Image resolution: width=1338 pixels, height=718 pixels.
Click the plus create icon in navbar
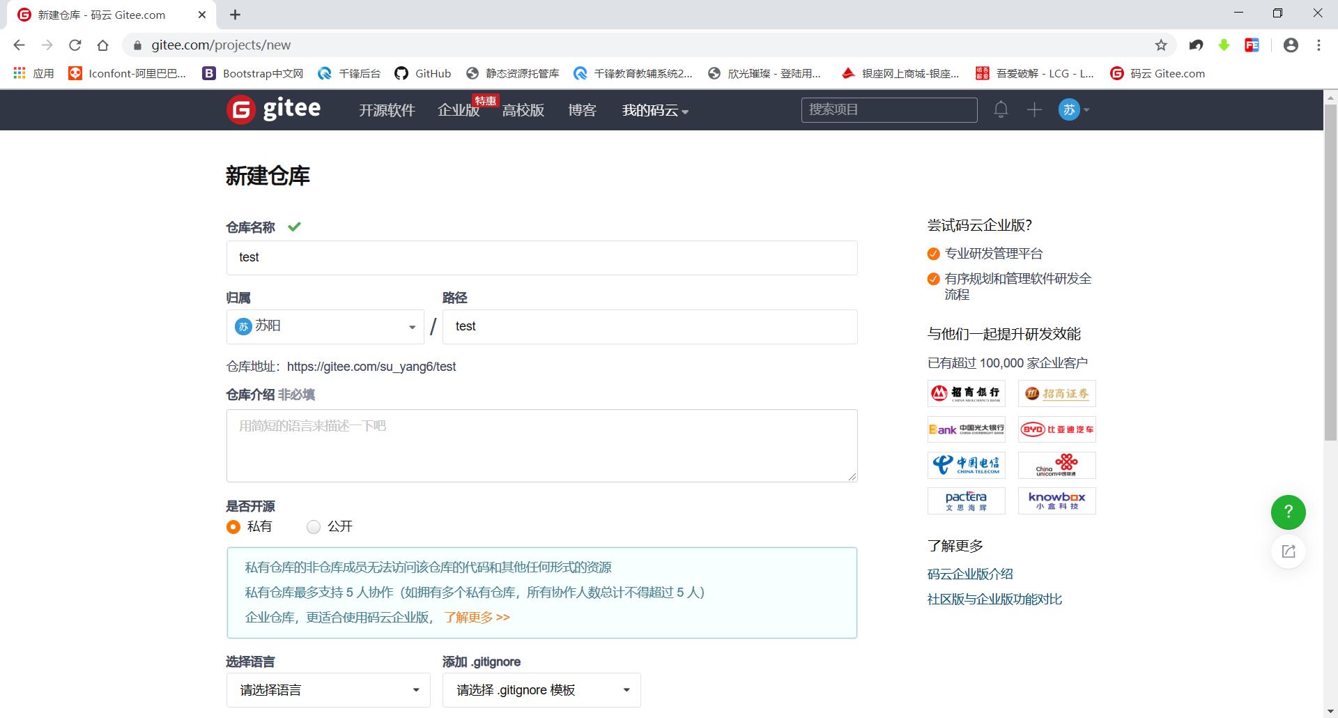click(x=1034, y=109)
